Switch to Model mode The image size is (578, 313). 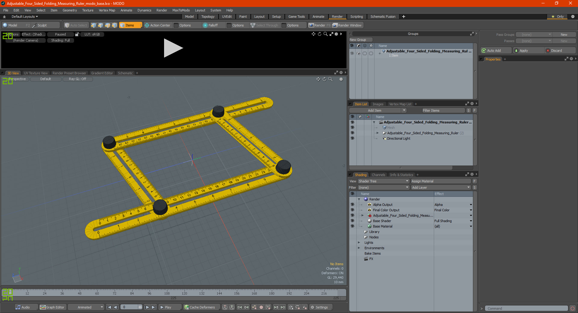(16, 25)
